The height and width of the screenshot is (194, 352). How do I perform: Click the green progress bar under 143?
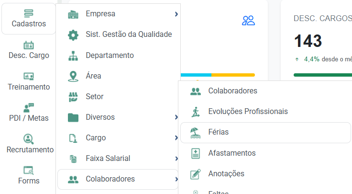(323, 75)
